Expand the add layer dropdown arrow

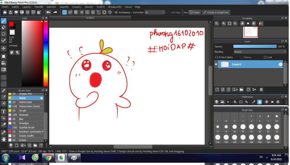pyautogui.click(x=237, y=90)
